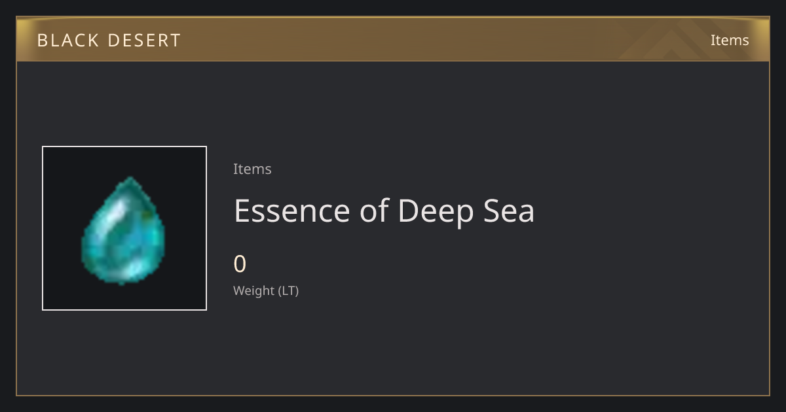Select the white-bordered item thumbnail frame
786x412 pixels.
pyautogui.click(x=124, y=228)
